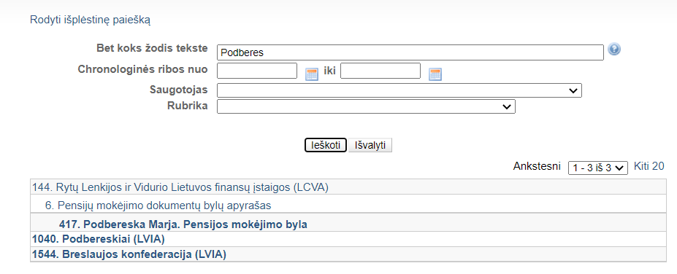This screenshot has height=274, width=677.
Task: Open fund 144 Rytų Lenkijos ir Vidurio Lietuvos
Action: coord(180,187)
